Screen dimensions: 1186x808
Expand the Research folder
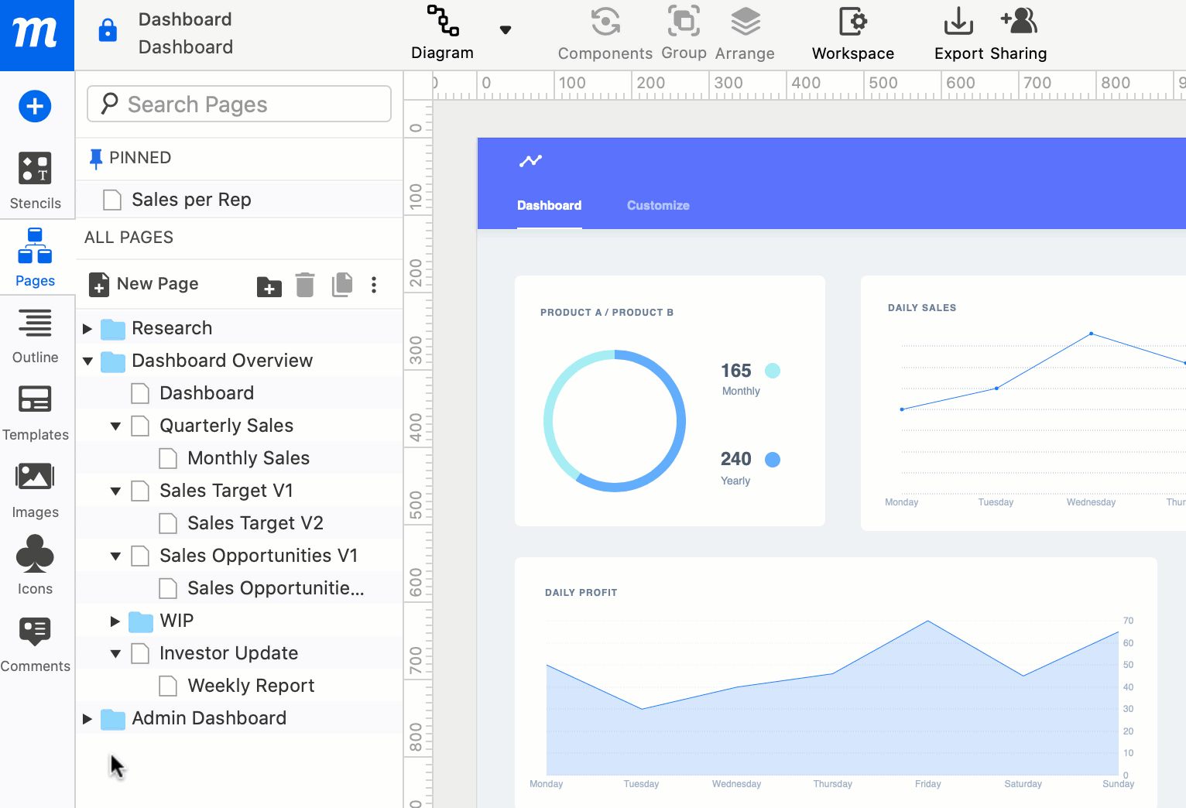click(87, 329)
